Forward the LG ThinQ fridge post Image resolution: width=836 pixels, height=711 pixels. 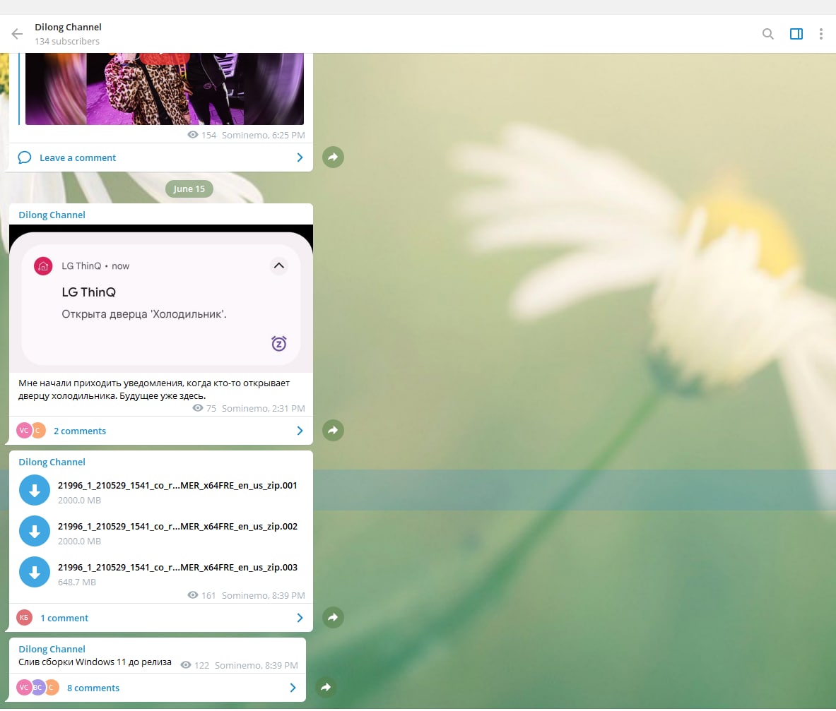(x=333, y=430)
